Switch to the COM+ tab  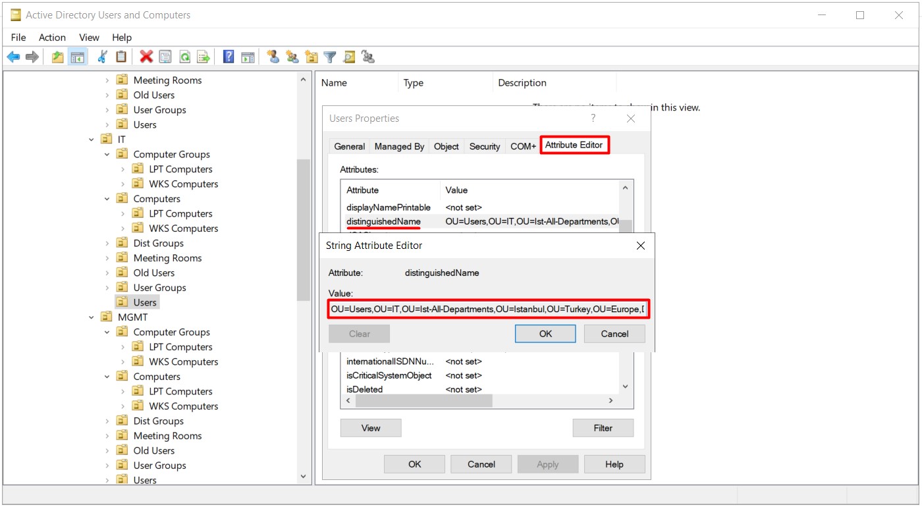pyautogui.click(x=523, y=146)
